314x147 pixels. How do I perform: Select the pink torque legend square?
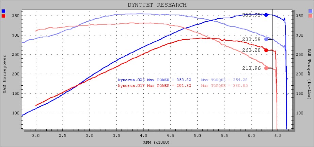[310, 16]
